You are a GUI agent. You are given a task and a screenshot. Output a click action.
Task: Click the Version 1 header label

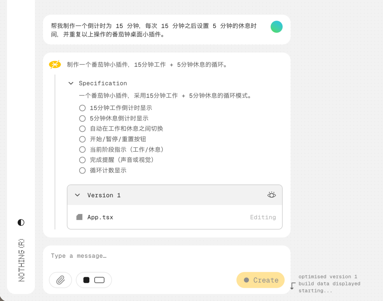click(104, 195)
